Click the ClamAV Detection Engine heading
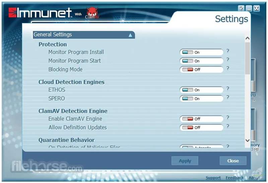Image resolution: width=268 pixels, height=183 pixels. pos(73,111)
